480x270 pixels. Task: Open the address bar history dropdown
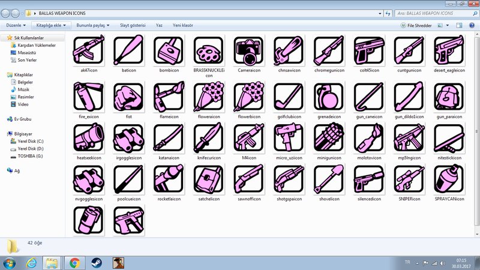coord(380,13)
